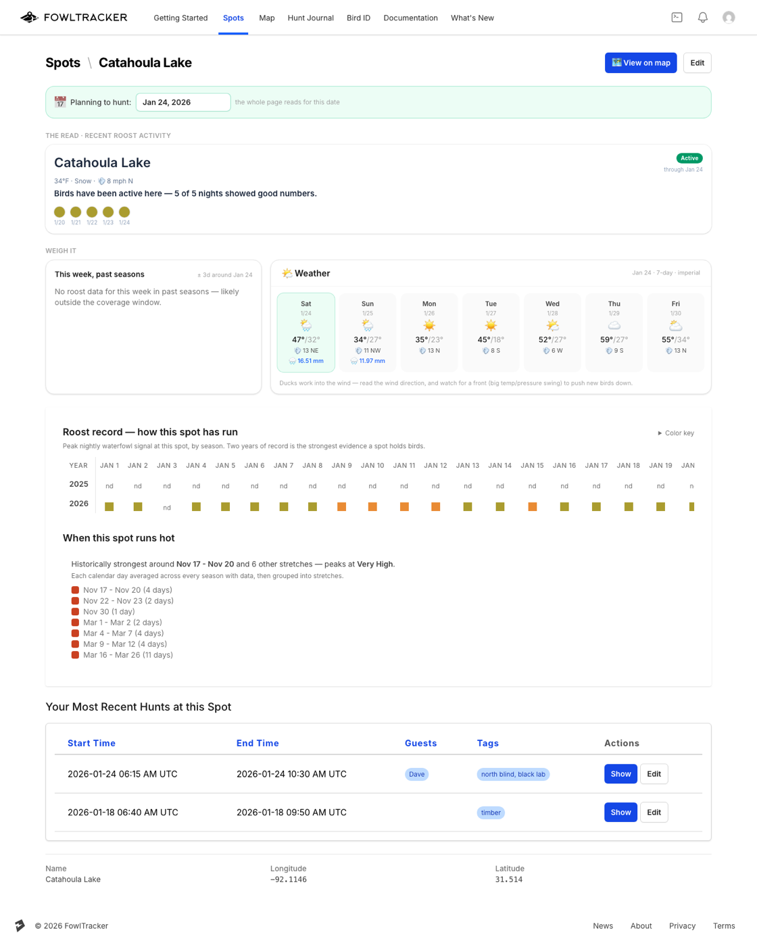Screen dimensions: 757x941
Task: Open Documentation
Action: [411, 18]
